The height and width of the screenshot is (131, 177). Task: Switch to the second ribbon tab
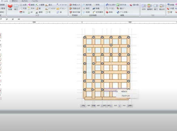[15, 1]
